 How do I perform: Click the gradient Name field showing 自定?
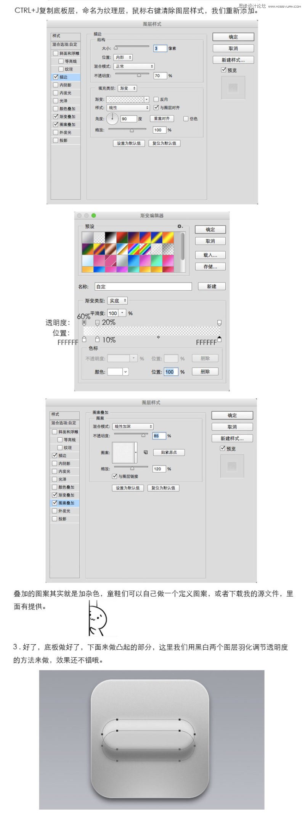(x=143, y=286)
